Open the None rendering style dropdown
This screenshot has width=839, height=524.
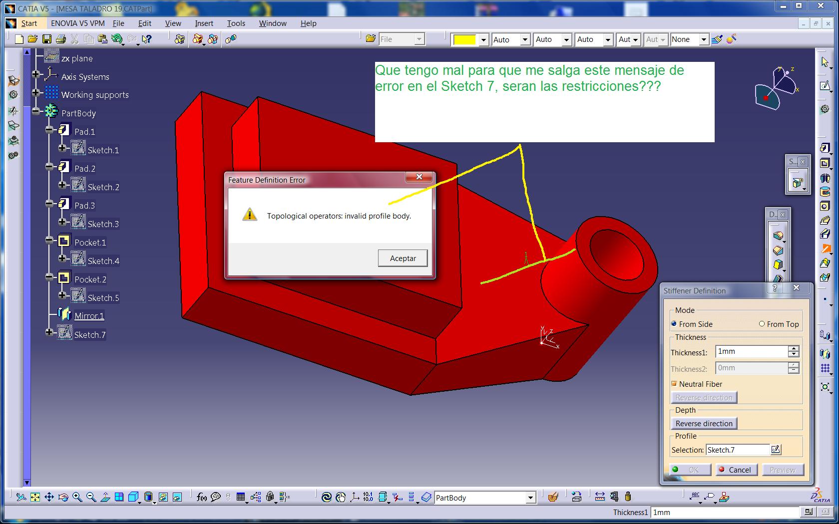point(704,39)
